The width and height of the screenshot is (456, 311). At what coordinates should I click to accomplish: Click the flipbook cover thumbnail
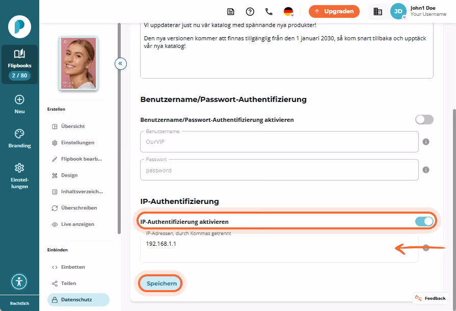point(78,63)
